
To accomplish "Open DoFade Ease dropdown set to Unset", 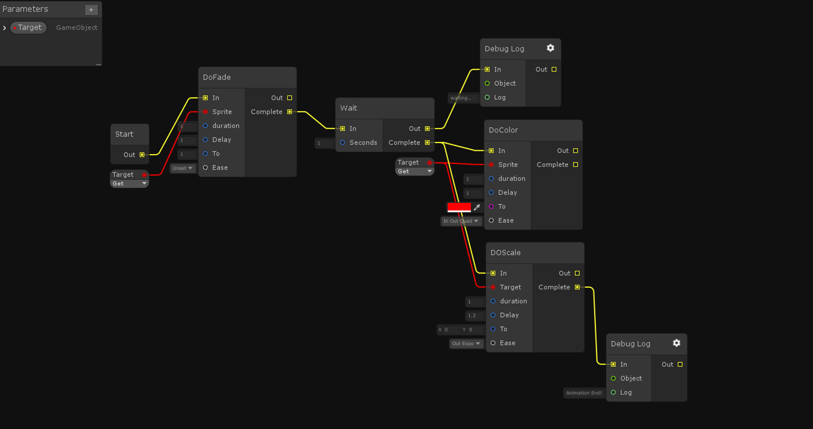I will tap(183, 168).
